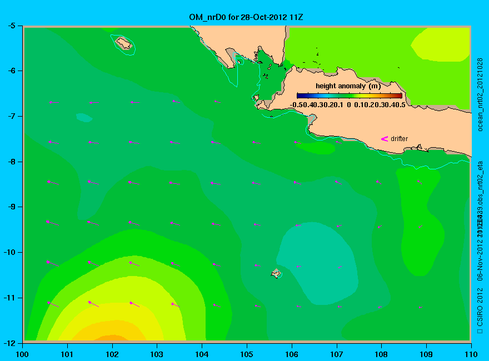Click the y-axis label -6
489x361 pixels.
[x=11, y=71]
